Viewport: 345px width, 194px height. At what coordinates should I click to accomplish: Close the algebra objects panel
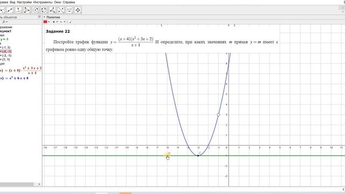(x=39, y=17)
